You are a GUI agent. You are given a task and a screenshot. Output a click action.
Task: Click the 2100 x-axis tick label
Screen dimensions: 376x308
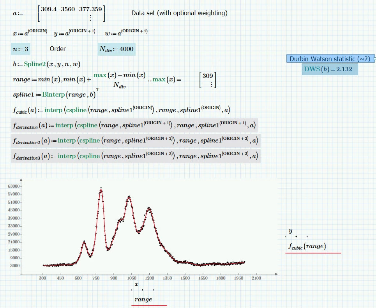tap(256, 278)
